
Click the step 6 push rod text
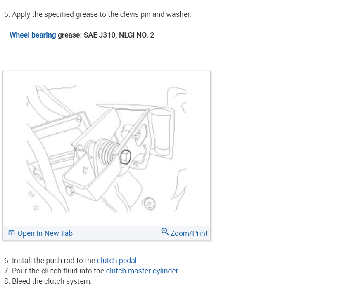tap(71, 261)
